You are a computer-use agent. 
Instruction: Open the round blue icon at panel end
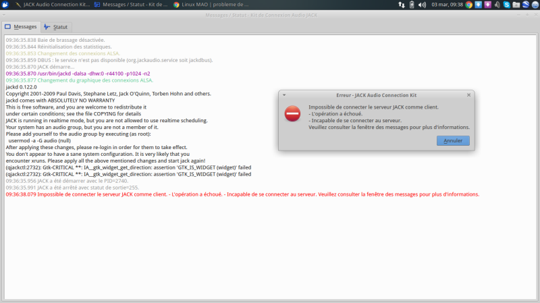coord(535,5)
